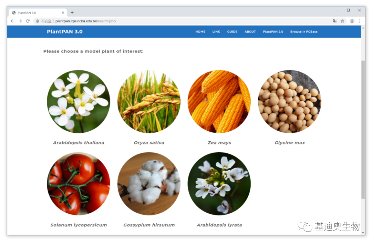Select the Arabidopsis thaliana flower image
The width and height of the screenshot is (372, 243).
(x=79, y=102)
